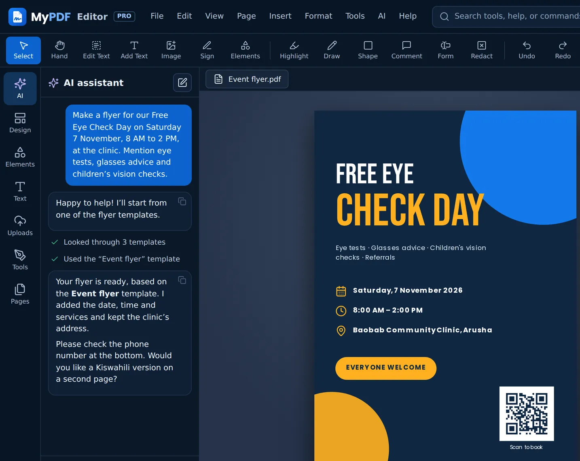Open the Edit menu
580x461 pixels.
(184, 16)
